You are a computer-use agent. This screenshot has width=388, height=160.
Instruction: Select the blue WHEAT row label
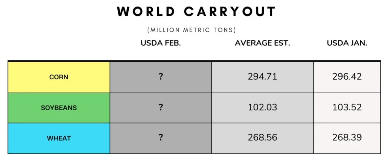(59, 138)
